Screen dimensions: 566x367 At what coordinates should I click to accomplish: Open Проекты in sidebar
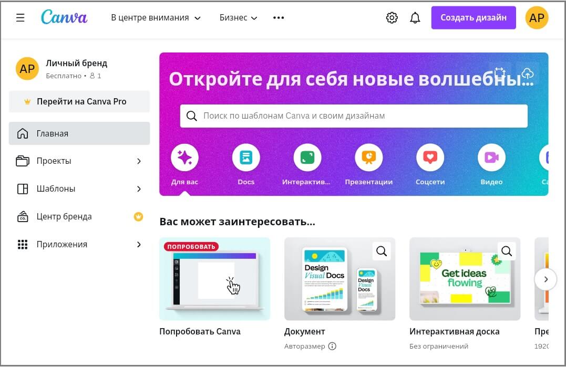[x=79, y=161]
